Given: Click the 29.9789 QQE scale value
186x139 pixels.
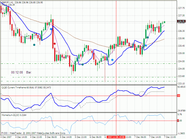Looking at the screenshot, I should coord(182,111).
